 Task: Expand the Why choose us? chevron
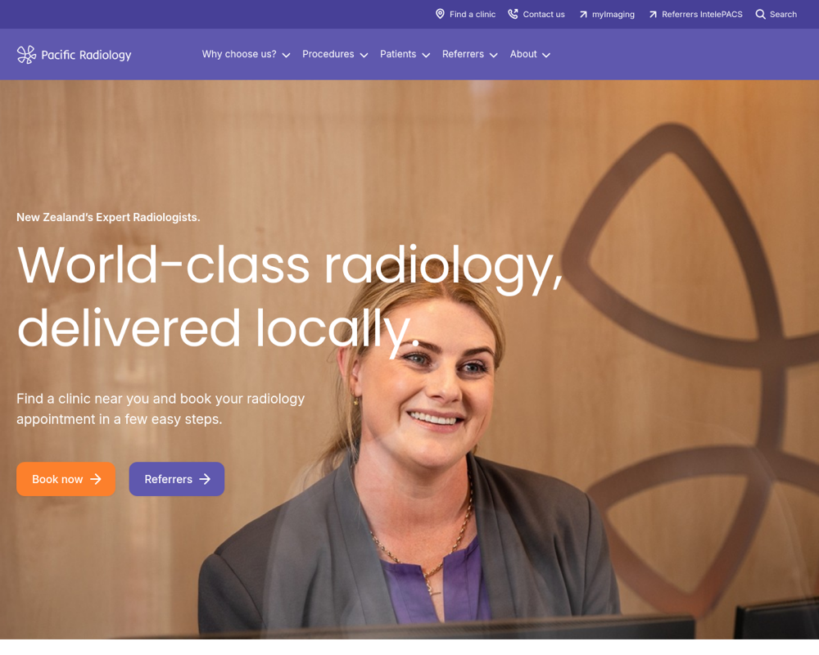point(286,55)
